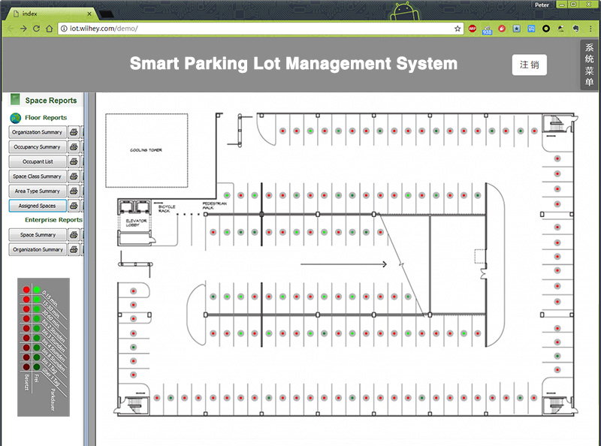Open the ABP adblock extension icon
The height and width of the screenshot is (446, 601).
473,29
